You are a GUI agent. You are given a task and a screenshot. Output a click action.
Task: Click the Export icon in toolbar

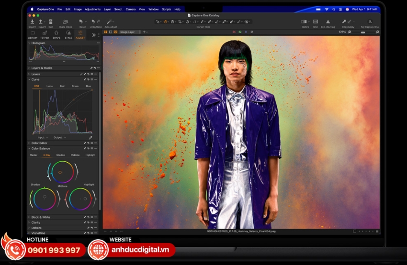click(41, 22)
